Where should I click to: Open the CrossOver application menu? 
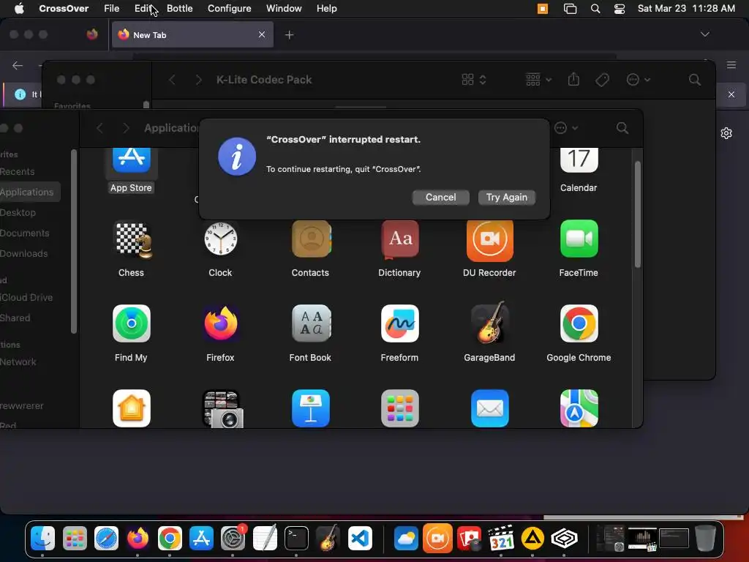(x=64, y=9)
